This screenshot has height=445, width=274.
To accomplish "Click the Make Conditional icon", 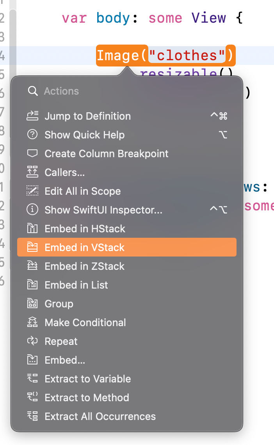I will pyautogui.click(x=33, y=322).
